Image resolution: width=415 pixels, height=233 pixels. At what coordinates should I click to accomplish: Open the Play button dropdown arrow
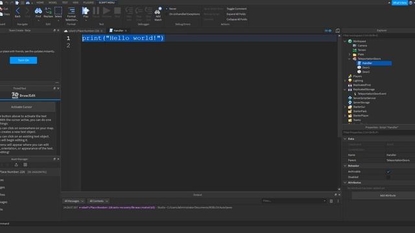click(86, 20)
